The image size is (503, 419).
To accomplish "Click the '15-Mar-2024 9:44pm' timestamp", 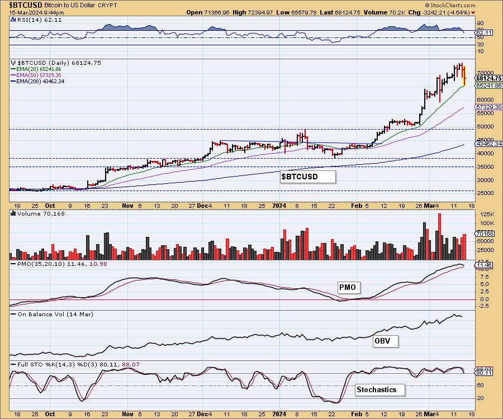I will 36,13.
